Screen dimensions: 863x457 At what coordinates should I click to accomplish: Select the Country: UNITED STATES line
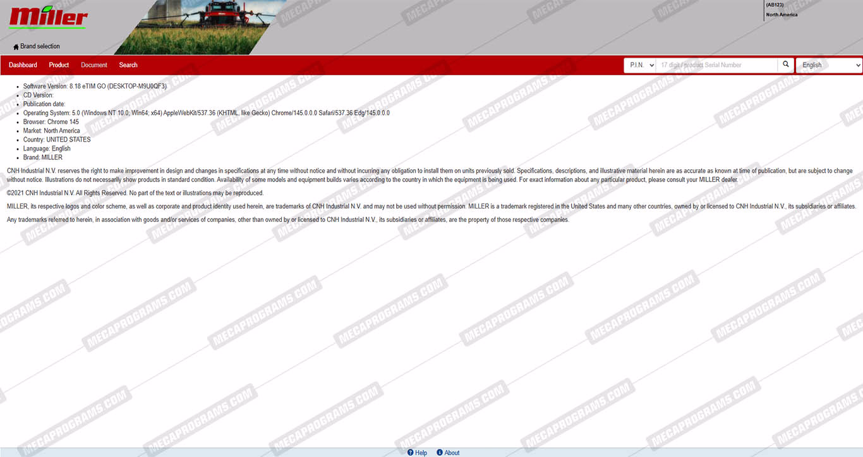(x=57, y=140)
